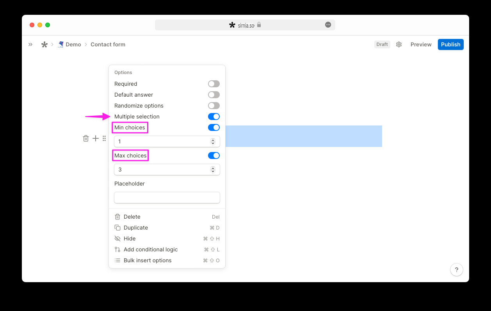Click the browser address bar
Viewport: 491px width, 311px height.
(x=245, y=25)
